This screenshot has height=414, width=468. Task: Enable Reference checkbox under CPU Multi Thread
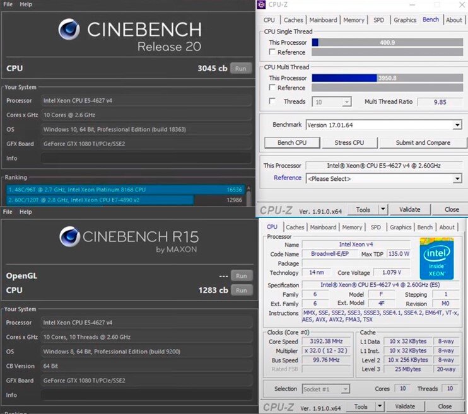pos(272,88)
